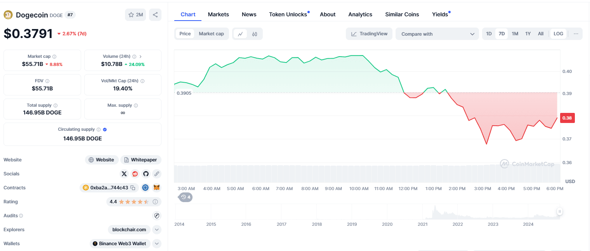
Task: Visit the Dogecoin Website link
Action: pos(102,160)
